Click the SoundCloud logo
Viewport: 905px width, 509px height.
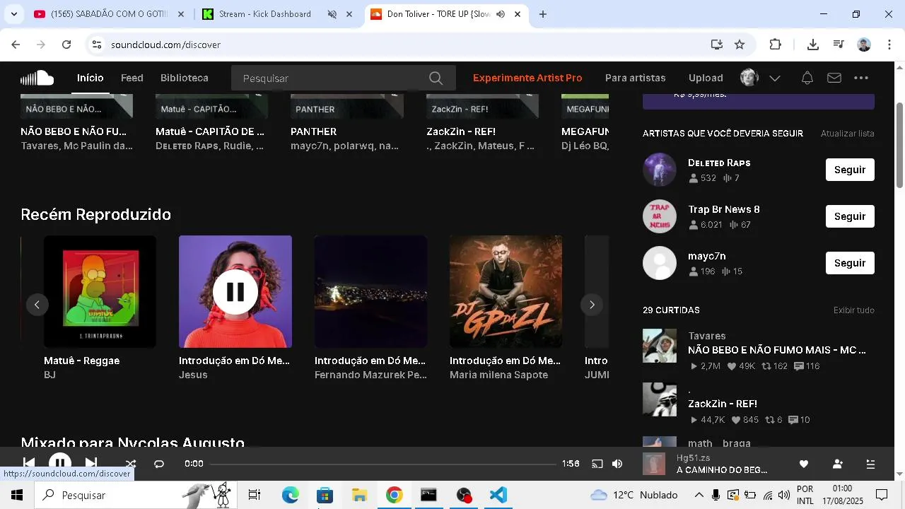[x=37, y=78]
